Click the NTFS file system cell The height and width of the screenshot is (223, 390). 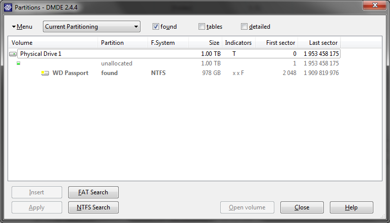point(158,73)
